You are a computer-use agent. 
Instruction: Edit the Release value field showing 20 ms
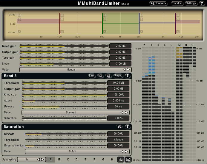[118, 107]
